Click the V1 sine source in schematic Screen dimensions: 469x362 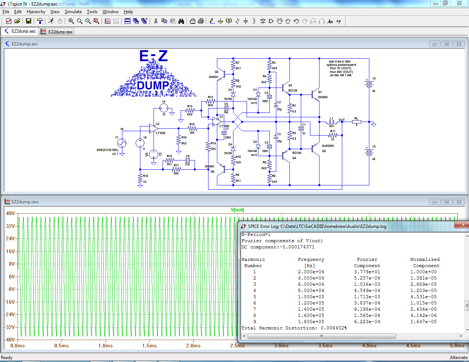121,143
